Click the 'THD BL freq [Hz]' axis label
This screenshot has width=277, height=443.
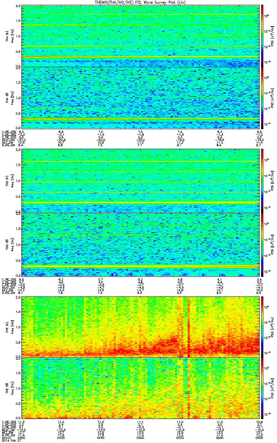[10, 181]
